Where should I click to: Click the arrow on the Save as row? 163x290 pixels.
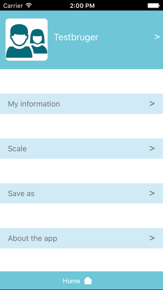click(x=152, y=193)
